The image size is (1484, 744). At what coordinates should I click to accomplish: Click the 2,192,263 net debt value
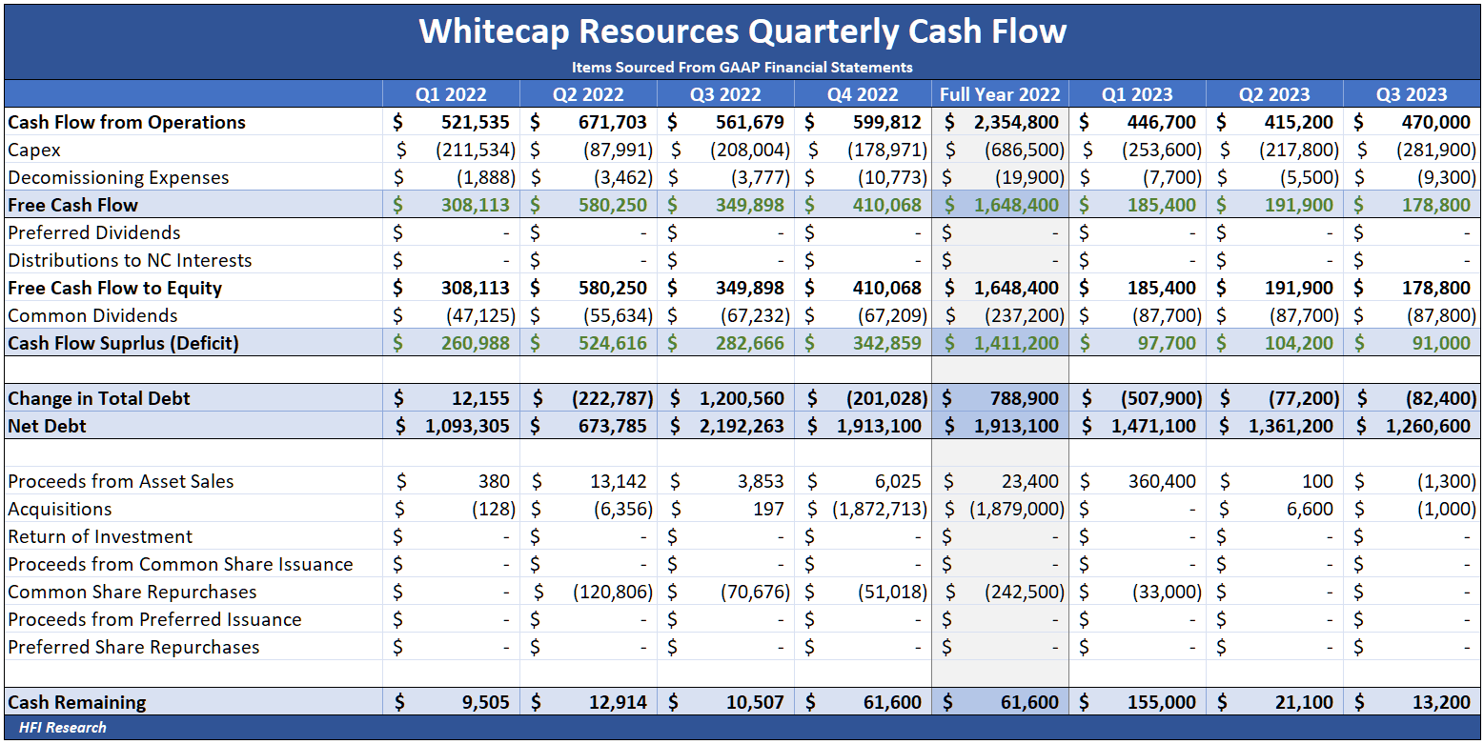pos(742,426)
